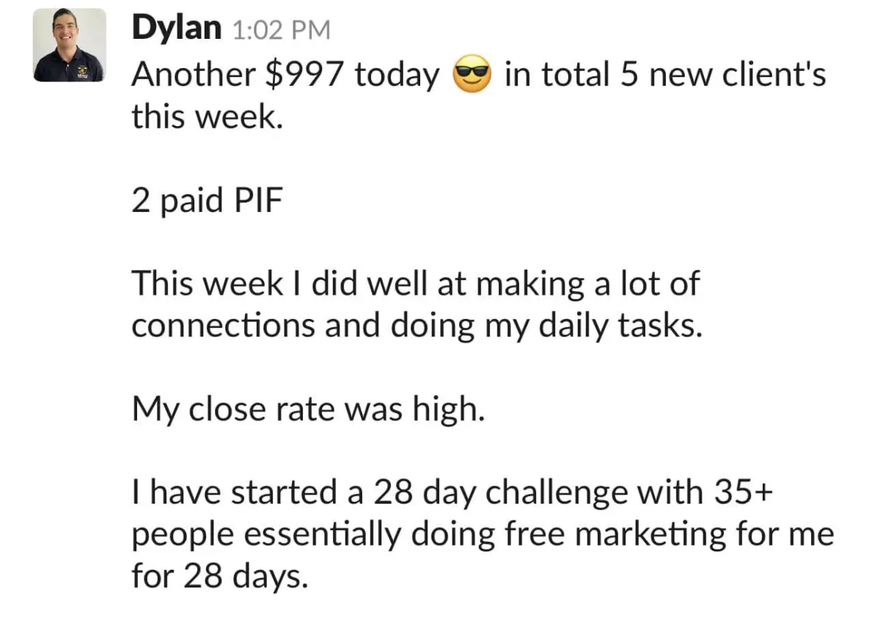Click the sentence 'My close rate was high.'
This screenshot has height=638, width=880.
[x=308, y=410]
